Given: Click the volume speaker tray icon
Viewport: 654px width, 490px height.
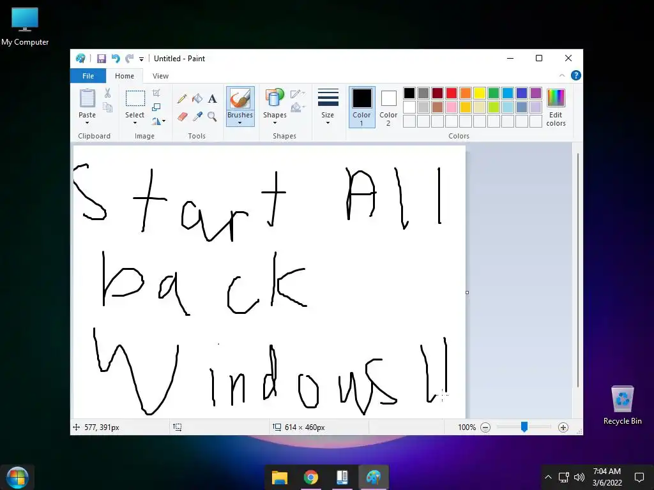Looking at the screenshot, I should pyautogui.click(x=579, y=477).
